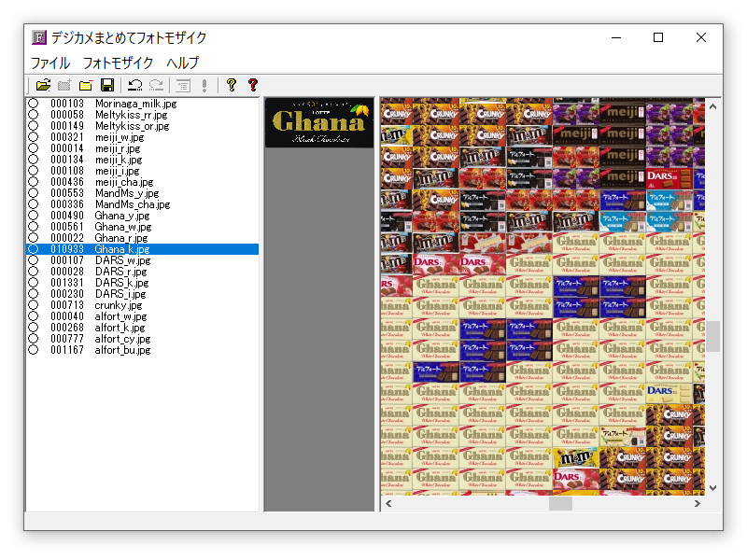Click the usage count 010933
Viewport: 747px width, 560px height.
(x=67, y=249)
